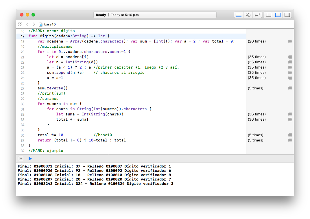Click the '//MARK: ejemplo' comment
This screenshot has height=219, width=310.
(46, 151)
